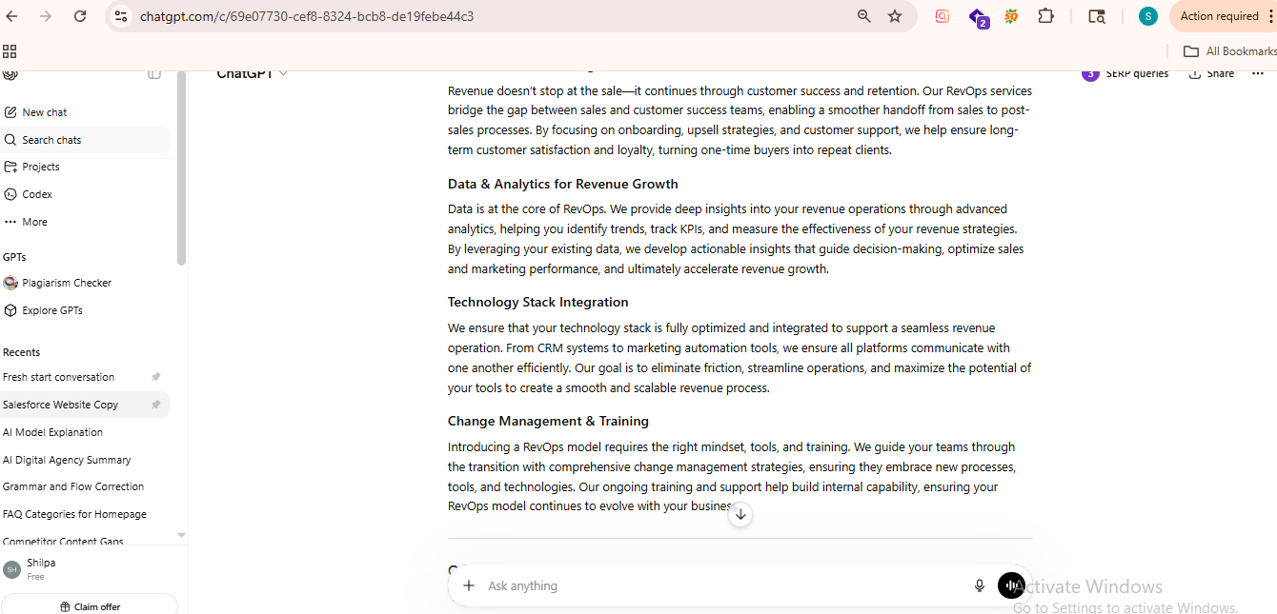
Task: Open the three-dot conversation options menu
Action: coord(1258,73)
